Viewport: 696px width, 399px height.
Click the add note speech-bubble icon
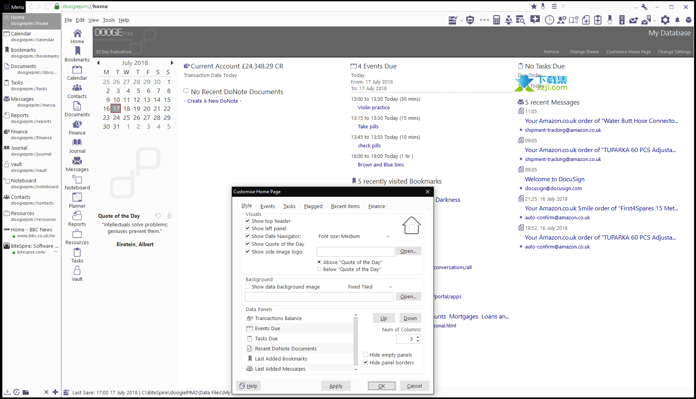[x=535, y=19]
